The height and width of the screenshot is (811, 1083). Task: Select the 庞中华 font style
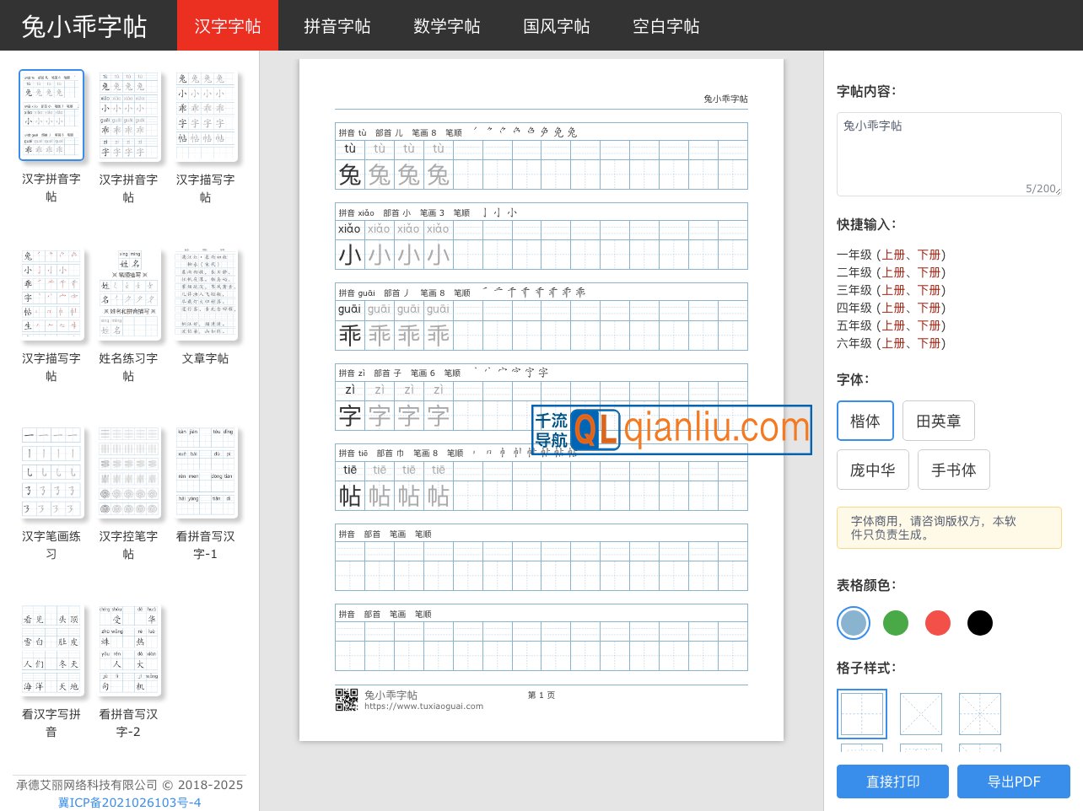click(x=872, y=470)
